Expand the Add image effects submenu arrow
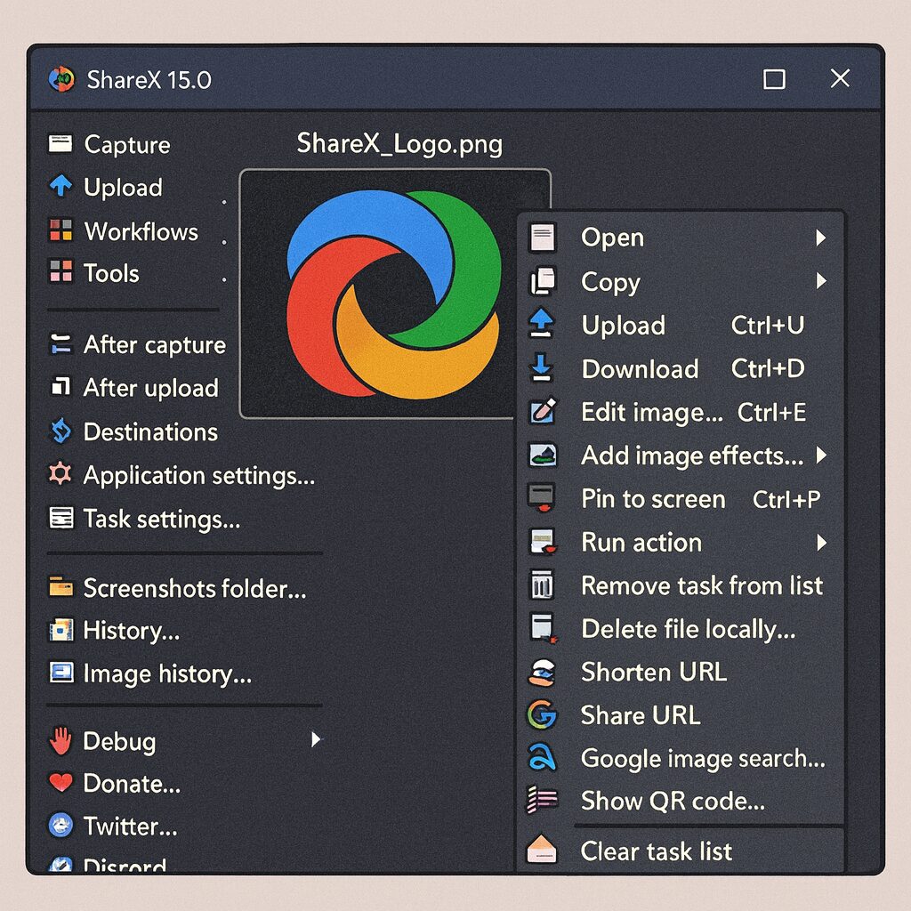The height and width of the screenshot is (911, 911). (820, 455)
